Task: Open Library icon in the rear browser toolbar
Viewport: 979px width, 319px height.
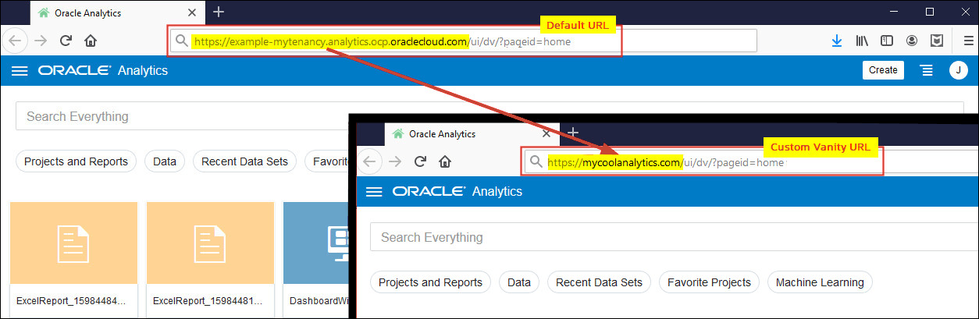Action: (863, 41)
